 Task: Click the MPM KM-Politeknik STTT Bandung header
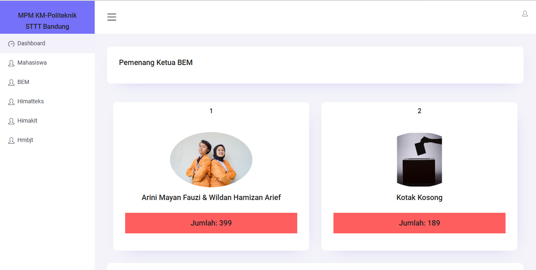[x=47, y=21]
